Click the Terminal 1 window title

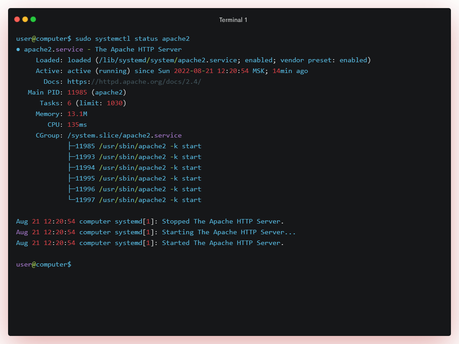coord(233,20)
